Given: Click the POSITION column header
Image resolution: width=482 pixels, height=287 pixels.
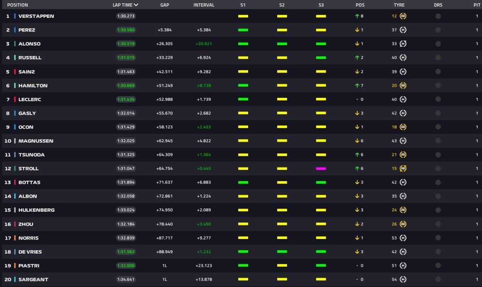Looking at the screenshot, I should pos(17,5).
